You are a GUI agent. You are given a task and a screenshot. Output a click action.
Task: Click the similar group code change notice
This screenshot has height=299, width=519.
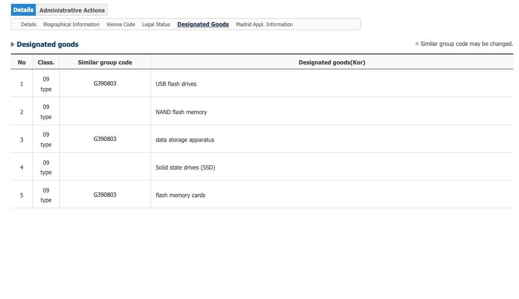(x=464, y=44)
